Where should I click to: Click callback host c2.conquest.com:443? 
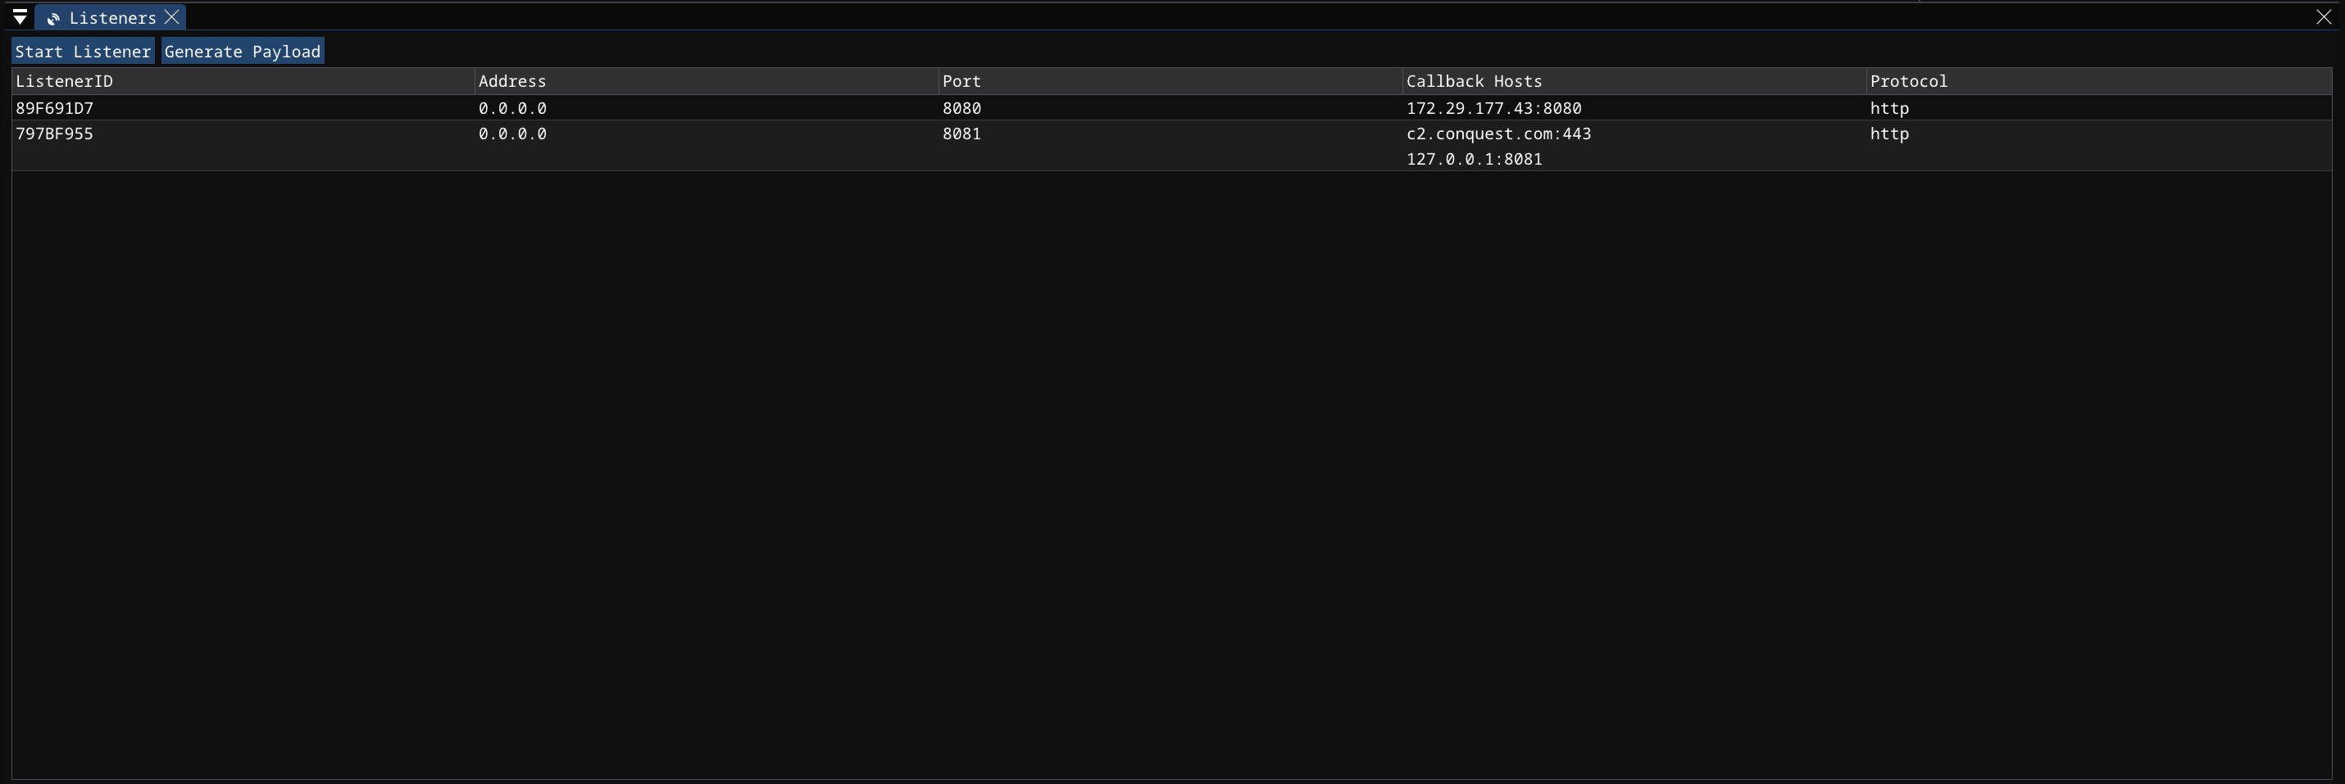(x=1498, y=134)
